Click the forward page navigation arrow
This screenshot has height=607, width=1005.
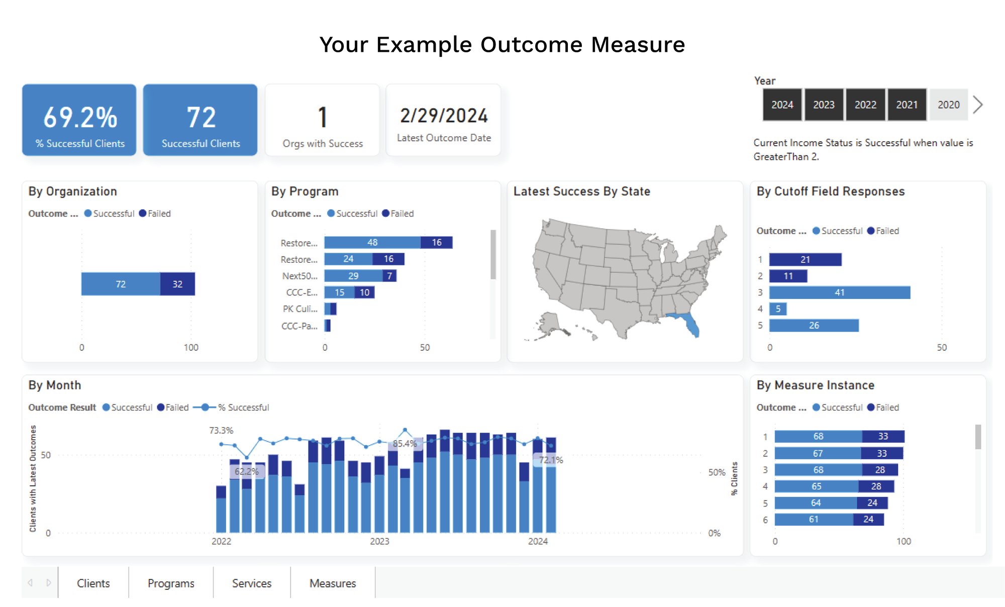(x=48, y=583)
